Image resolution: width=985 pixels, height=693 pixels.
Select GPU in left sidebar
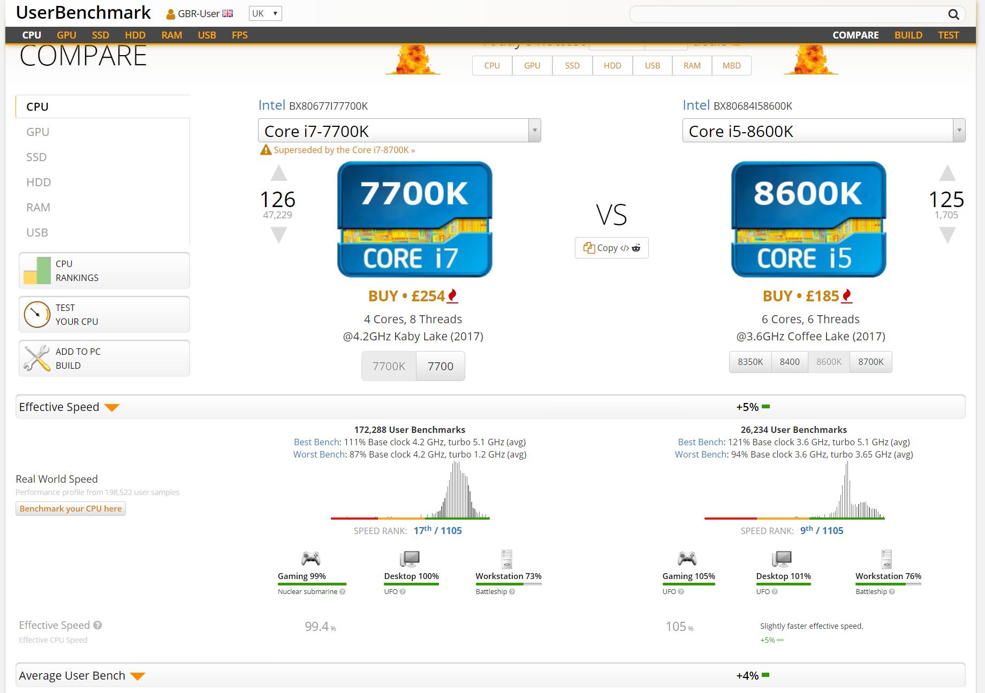pyautogui.click(x=38, y=132)
